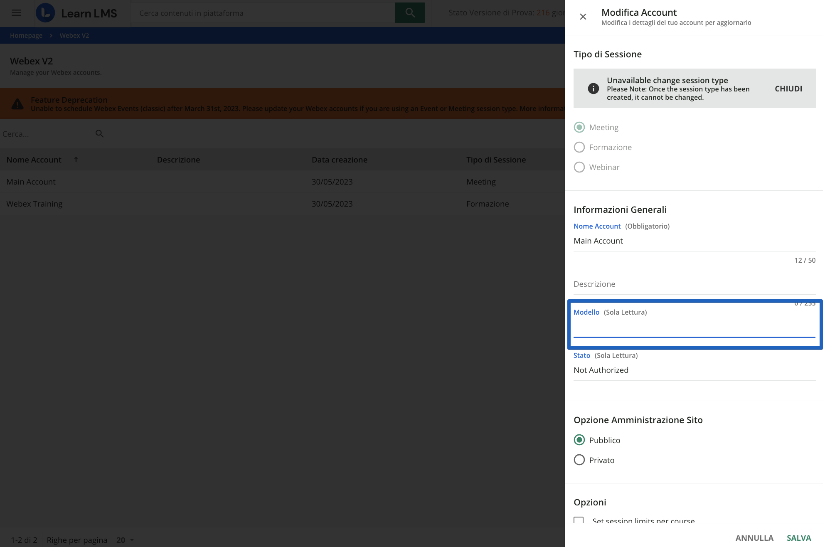Click ANNULLA to cancel editing
The width and height of the screenshot is (825, 547).
754,538
